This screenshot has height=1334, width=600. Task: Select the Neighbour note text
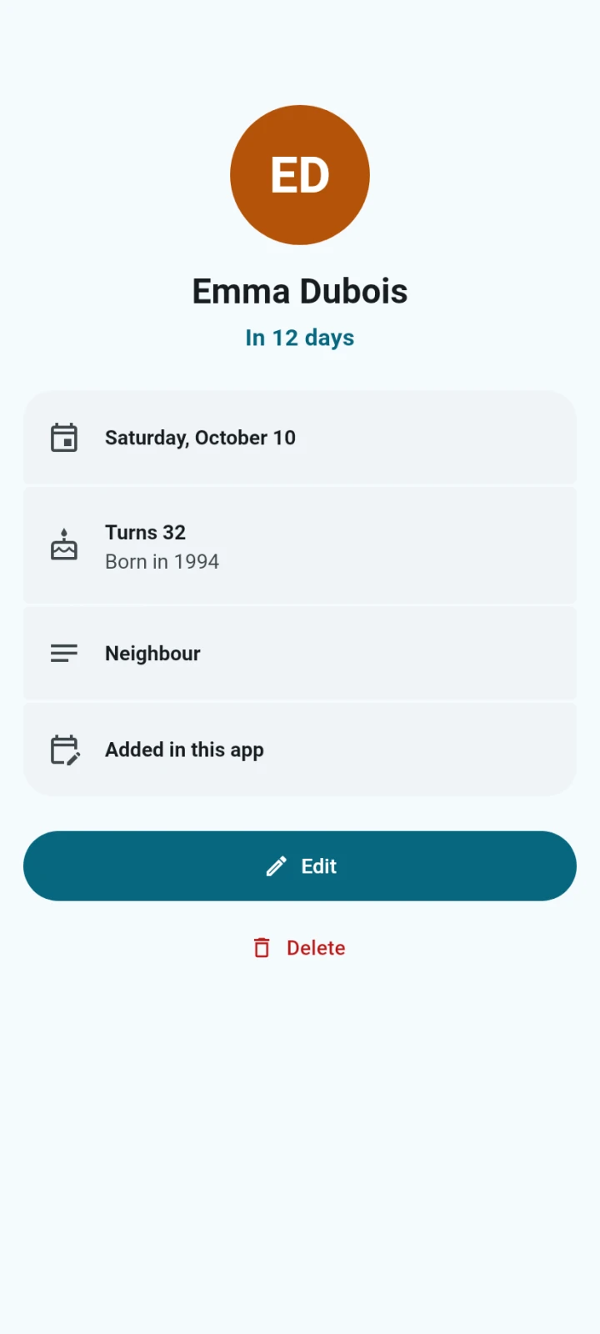point(152,653)
